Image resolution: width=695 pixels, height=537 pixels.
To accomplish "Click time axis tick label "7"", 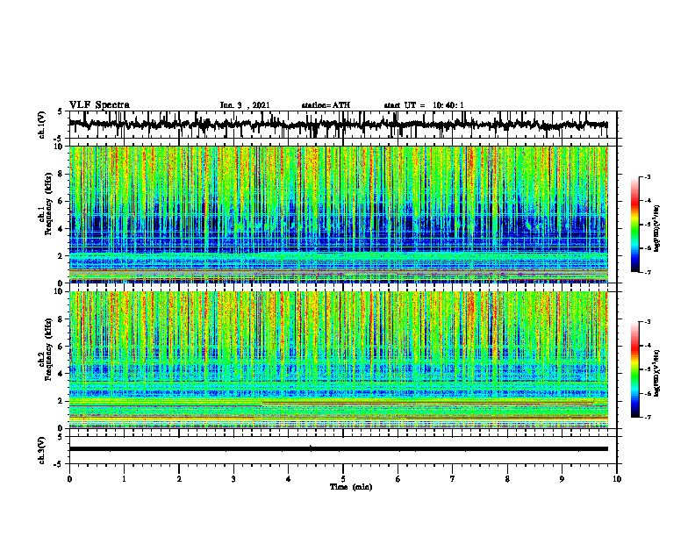I will 453,479.
